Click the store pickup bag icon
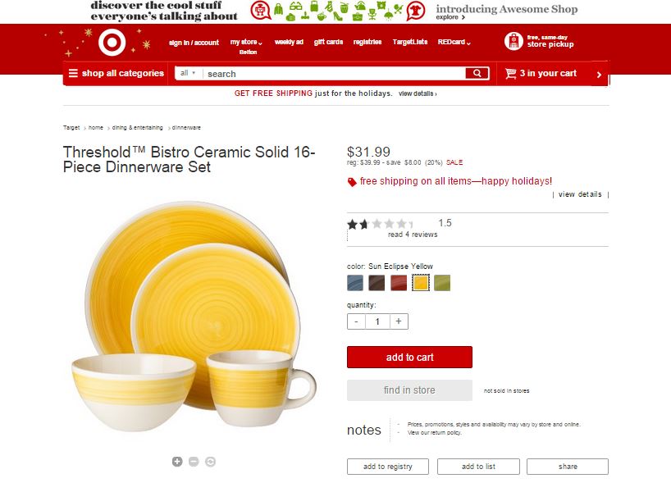Screen dimensions: 671x483 [x=513, y=41]
